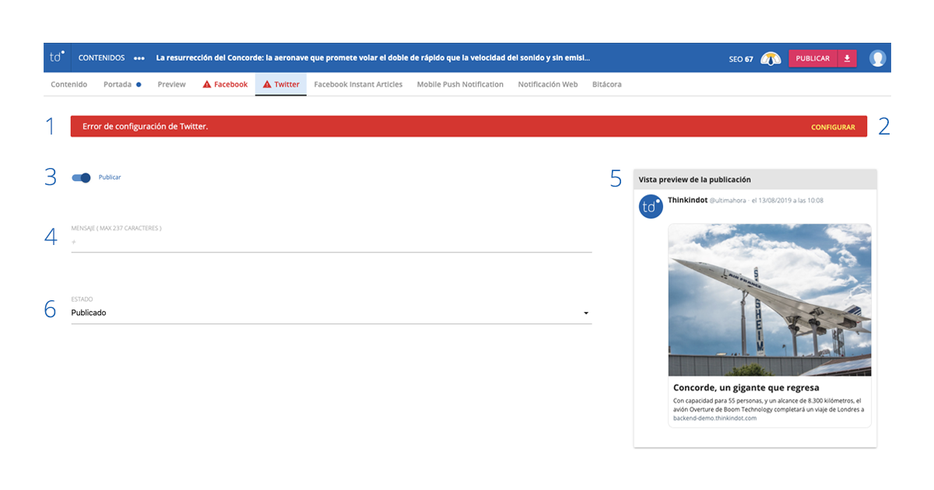Select the Facebook Instant Articles tab
Viewport: 934px width, 490px height.
coord(358,85)
